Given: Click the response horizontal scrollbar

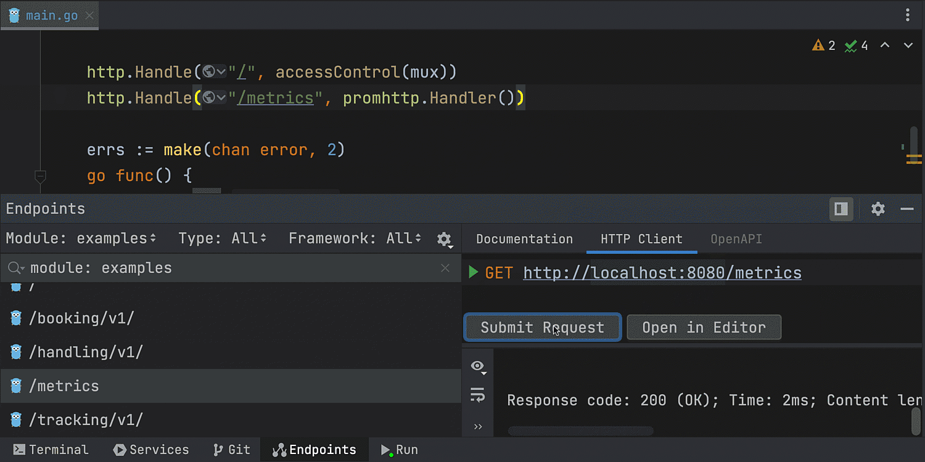Looking at the screenshot, I should 580,431.
